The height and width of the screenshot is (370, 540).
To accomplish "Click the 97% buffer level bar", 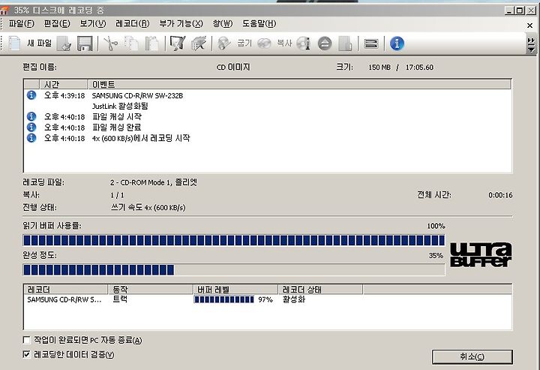I will (223, 299).
